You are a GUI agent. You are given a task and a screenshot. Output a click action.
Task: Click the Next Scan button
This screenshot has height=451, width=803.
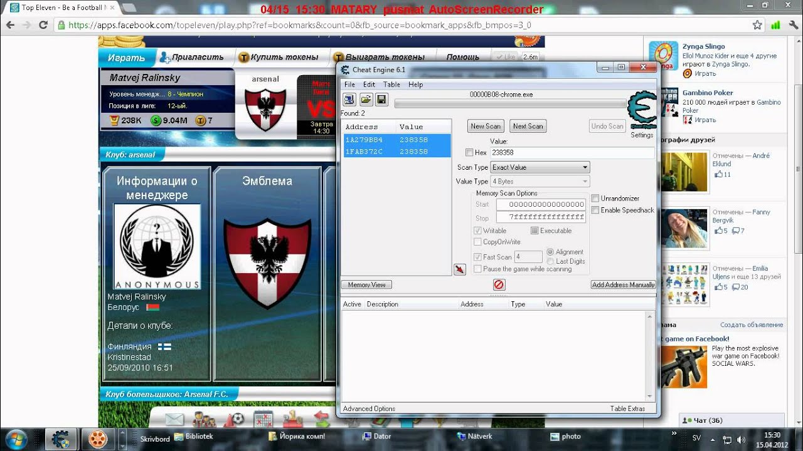coord(528,126)
